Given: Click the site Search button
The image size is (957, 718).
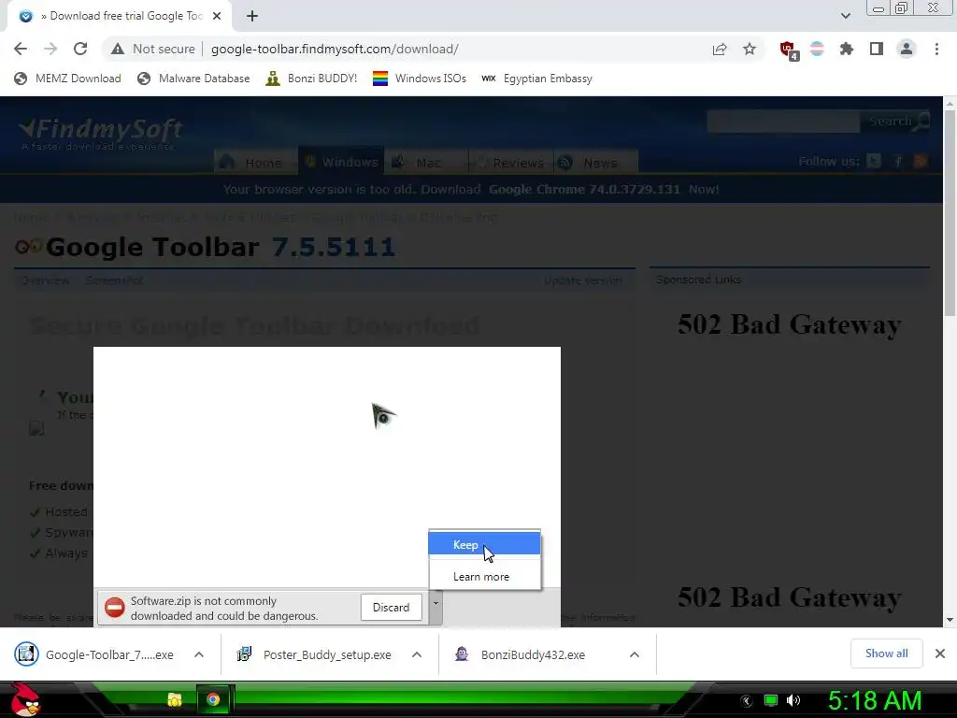Looking at the screenshot, I should click(895, 121).
